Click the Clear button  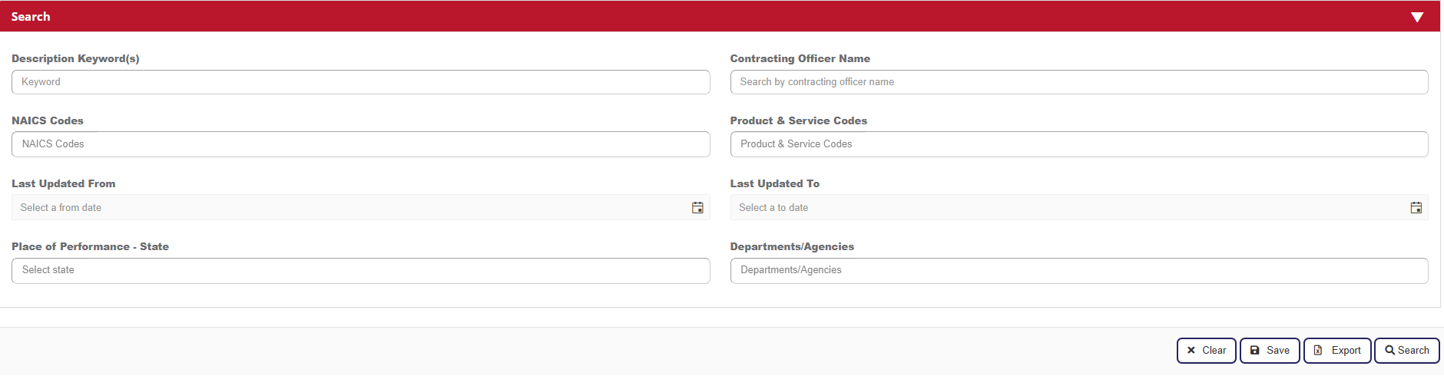(1207, 351)
